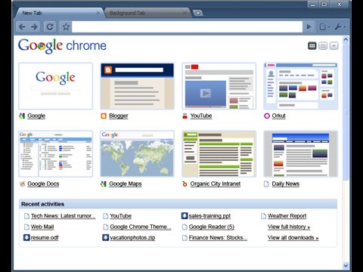Open a new tab with plus button

(x=198, y=13)
